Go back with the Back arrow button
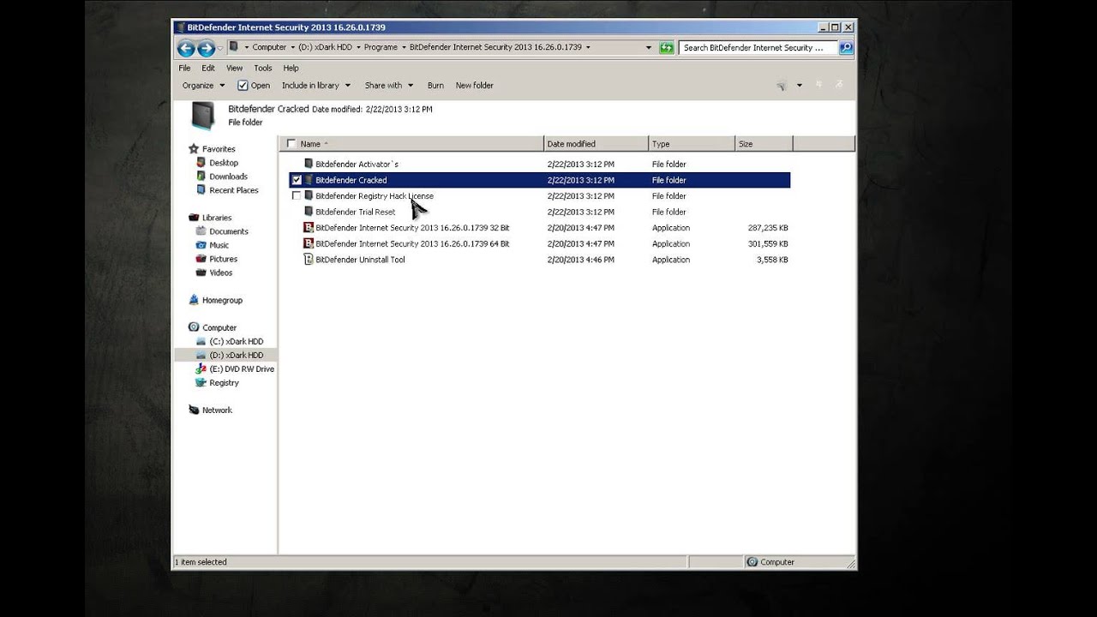The width and height of the screenshot is (1097, 617). [x=186, y=48]
